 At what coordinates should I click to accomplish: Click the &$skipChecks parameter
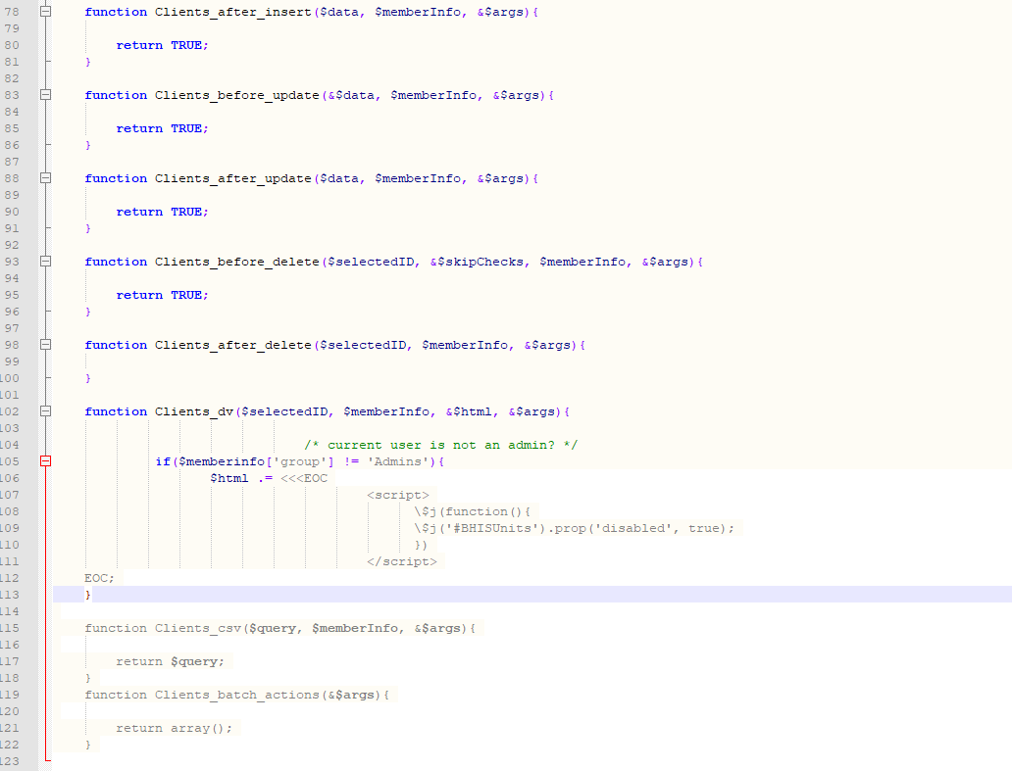click(x=477, y=262)
